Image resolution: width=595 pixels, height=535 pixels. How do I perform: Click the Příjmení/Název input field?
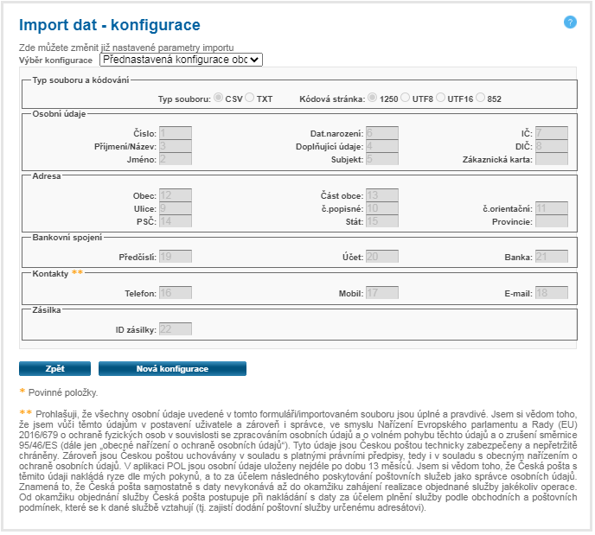(x=175, y=146)
